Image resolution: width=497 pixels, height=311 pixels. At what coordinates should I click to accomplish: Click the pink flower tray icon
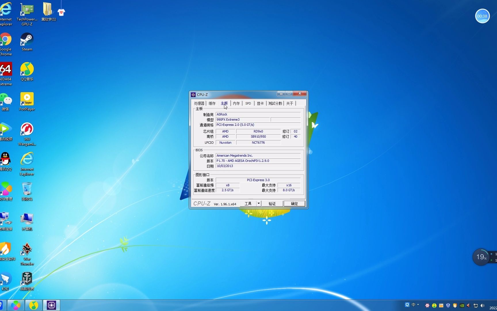point(427,306)
